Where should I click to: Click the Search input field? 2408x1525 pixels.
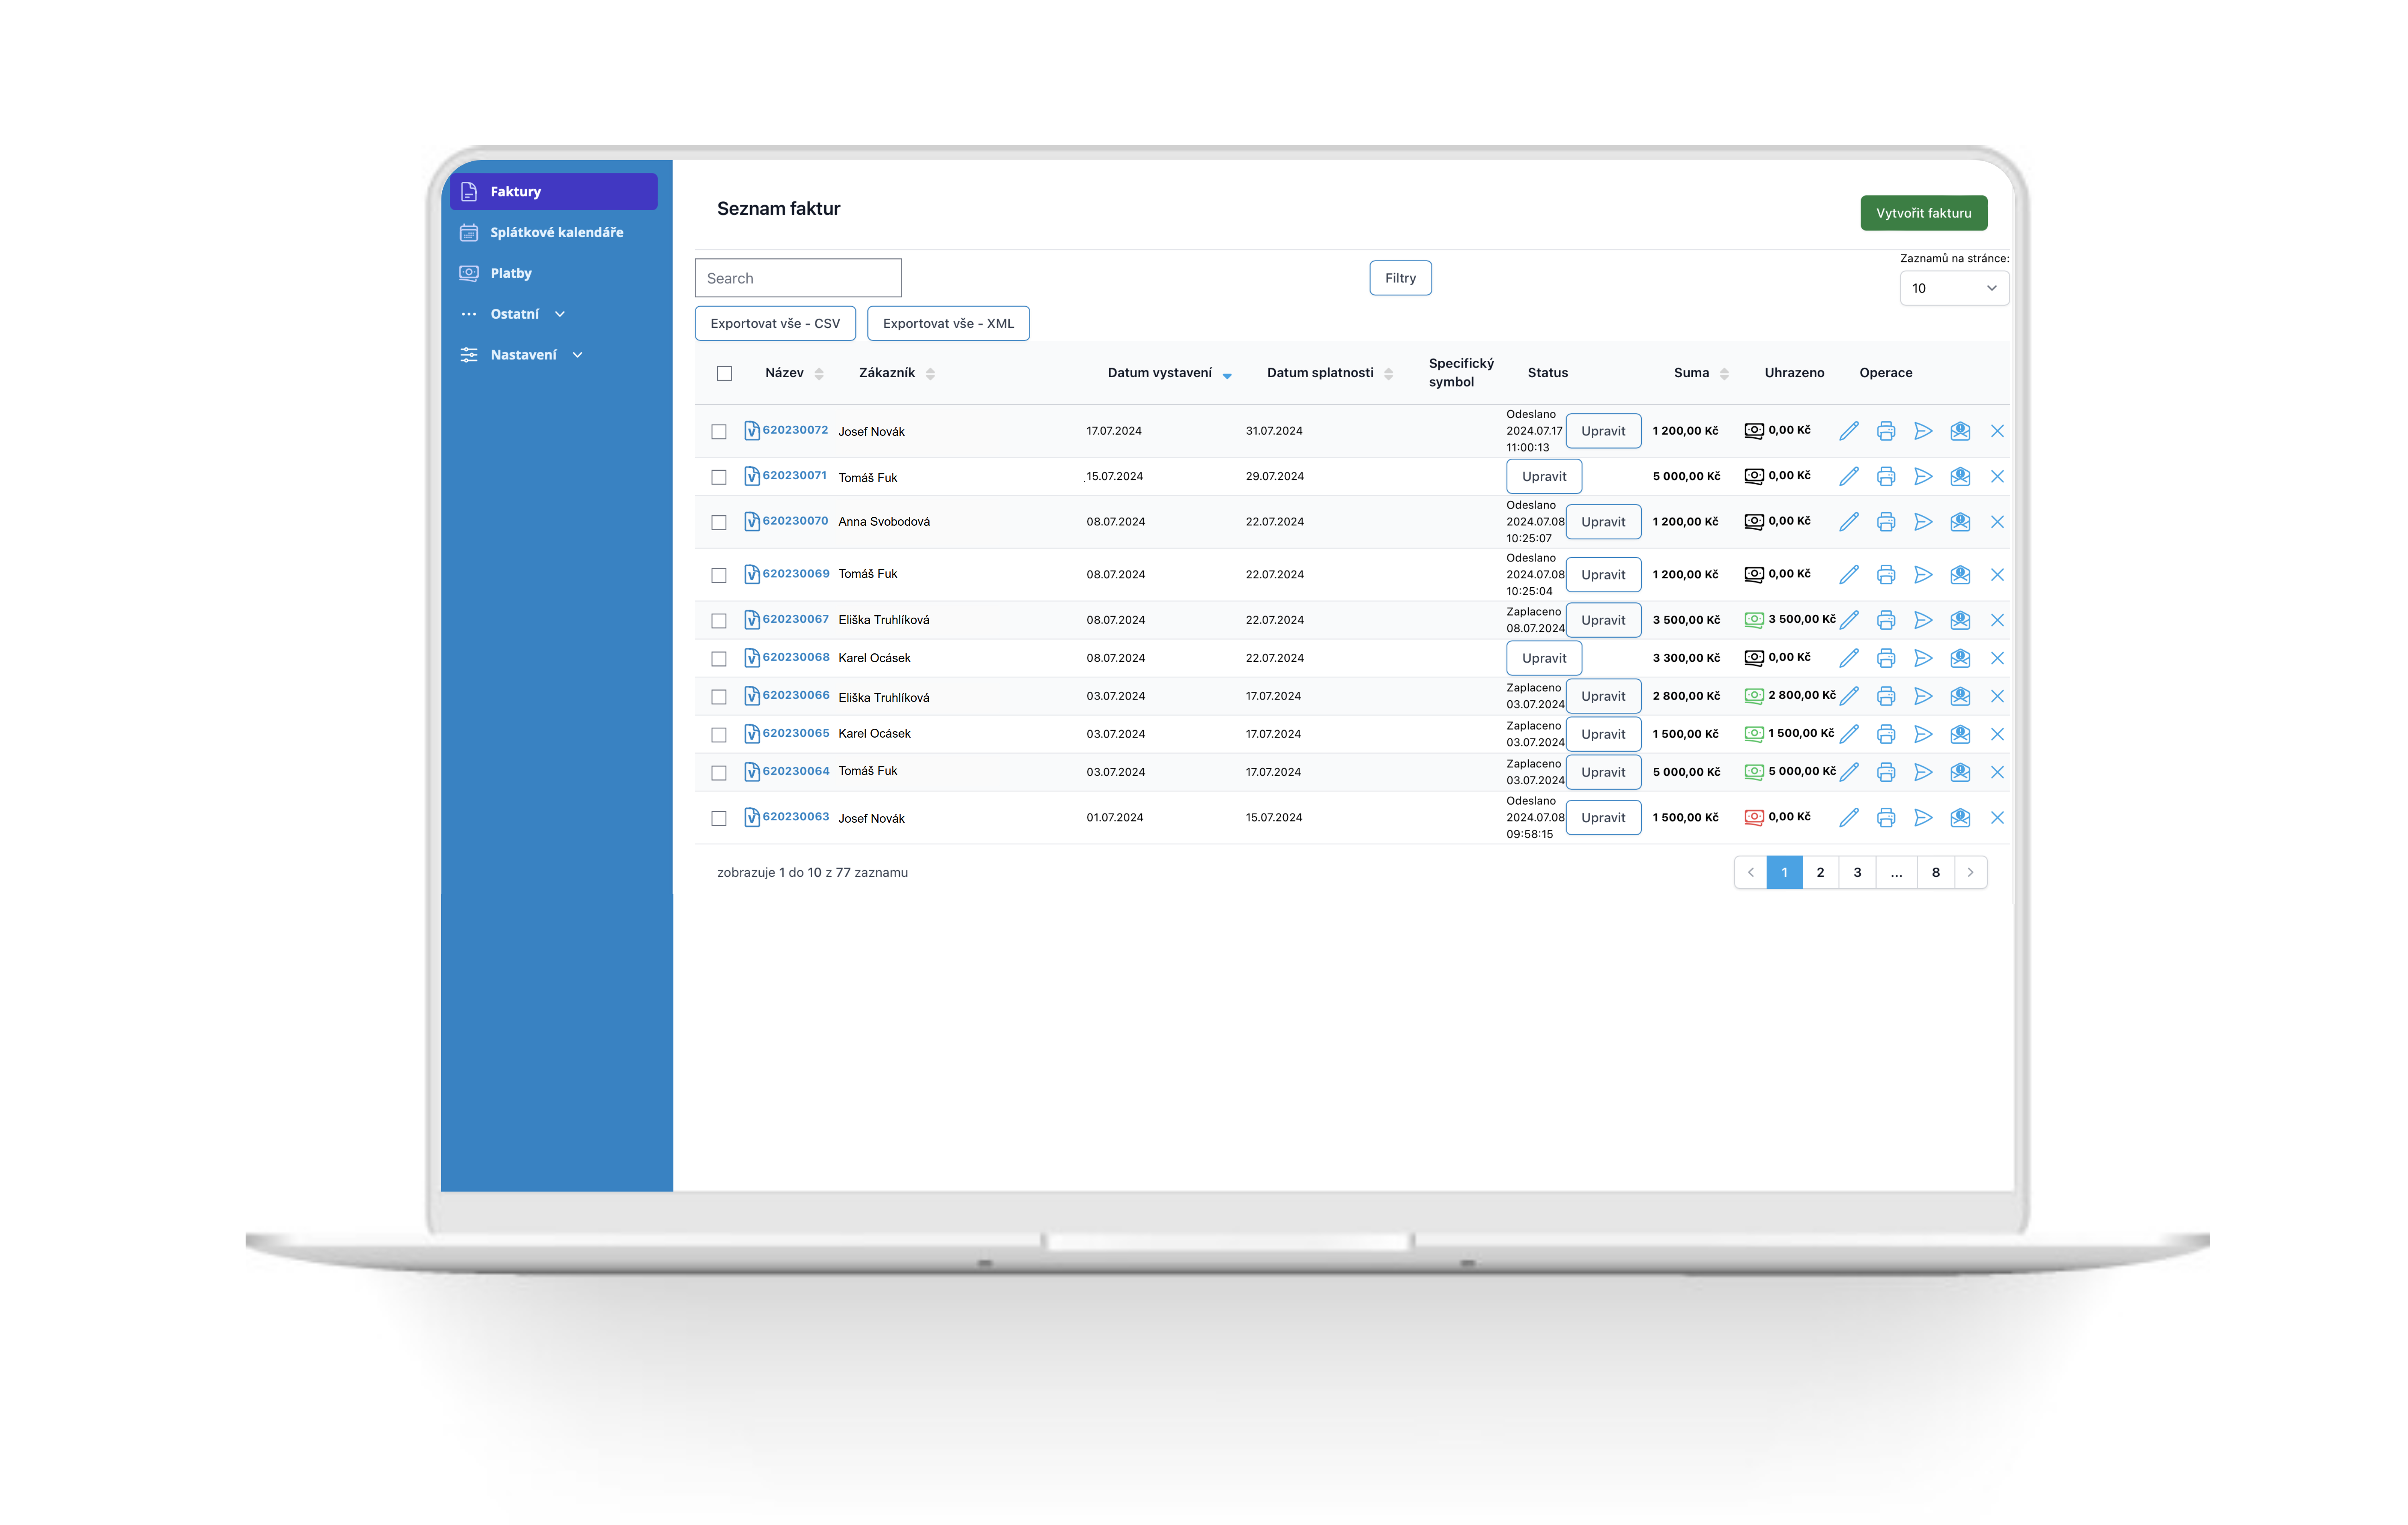coord(797,278)
